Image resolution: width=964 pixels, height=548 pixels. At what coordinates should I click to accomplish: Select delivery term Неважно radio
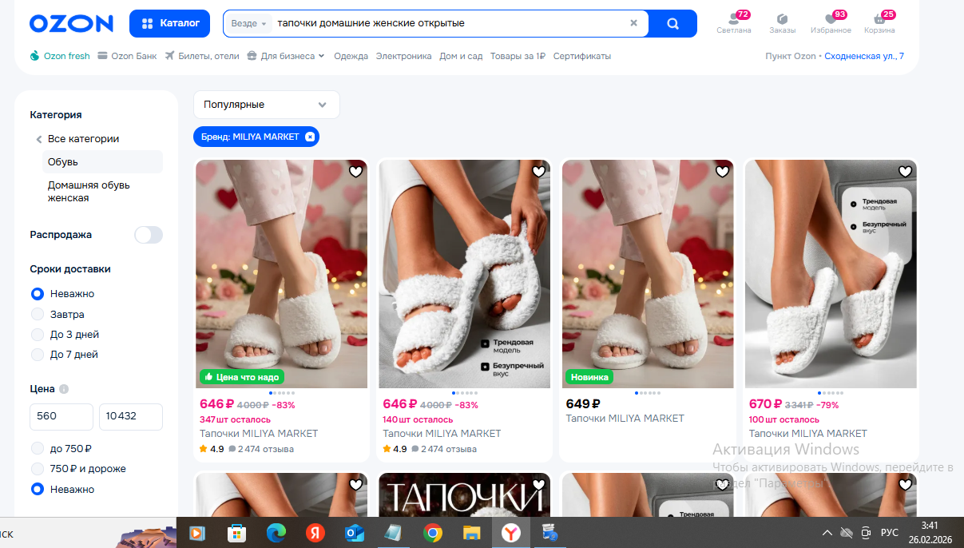coord(38,294)
